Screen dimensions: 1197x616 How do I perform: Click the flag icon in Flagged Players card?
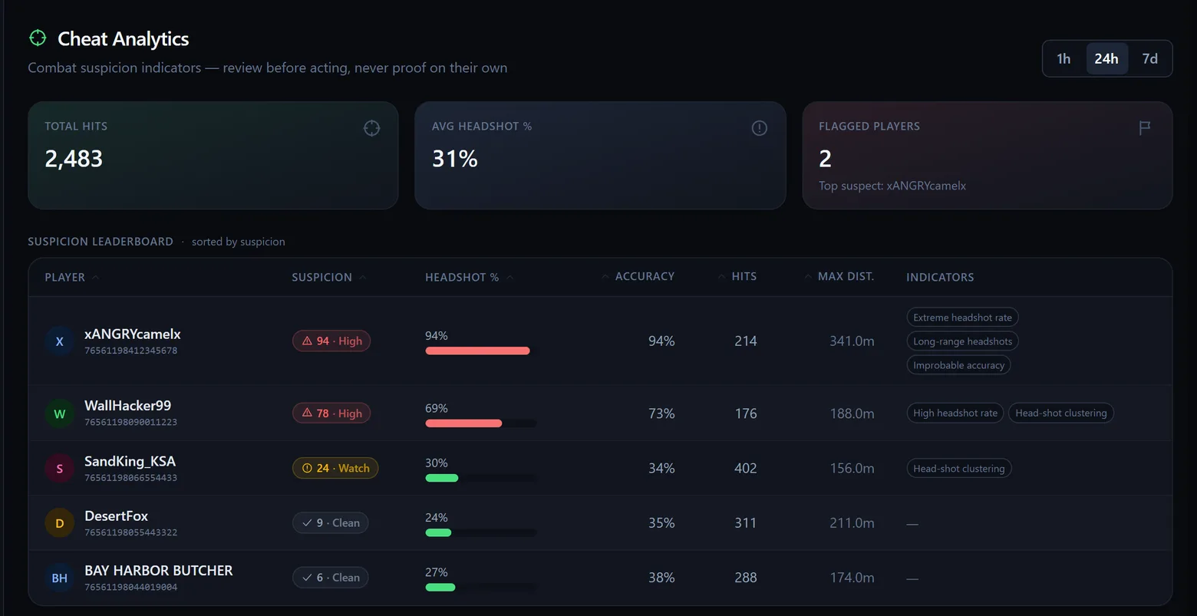point(1145,128)
